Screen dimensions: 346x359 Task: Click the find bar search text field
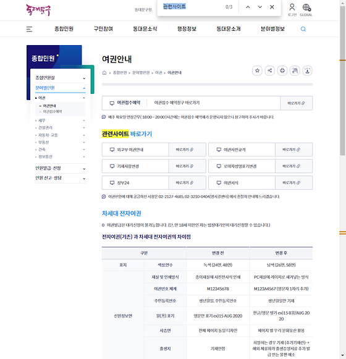point(192,7)
